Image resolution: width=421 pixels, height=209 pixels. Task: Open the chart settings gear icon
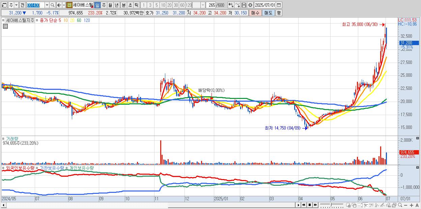click(x=250, y=5)
